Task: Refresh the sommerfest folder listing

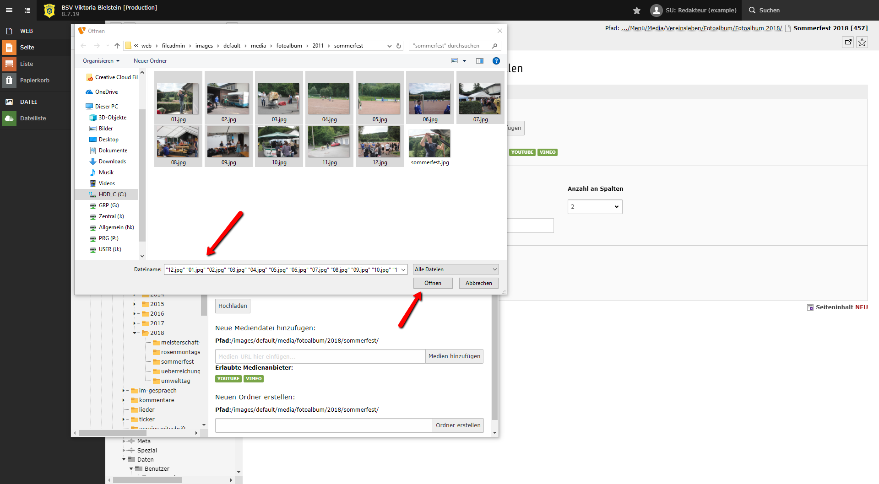Action: tap(399, 46)
